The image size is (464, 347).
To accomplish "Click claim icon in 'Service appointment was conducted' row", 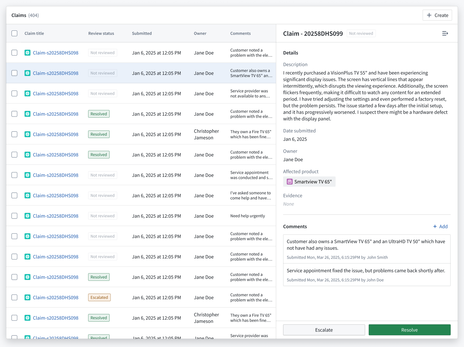I will (x=27, y=175).
